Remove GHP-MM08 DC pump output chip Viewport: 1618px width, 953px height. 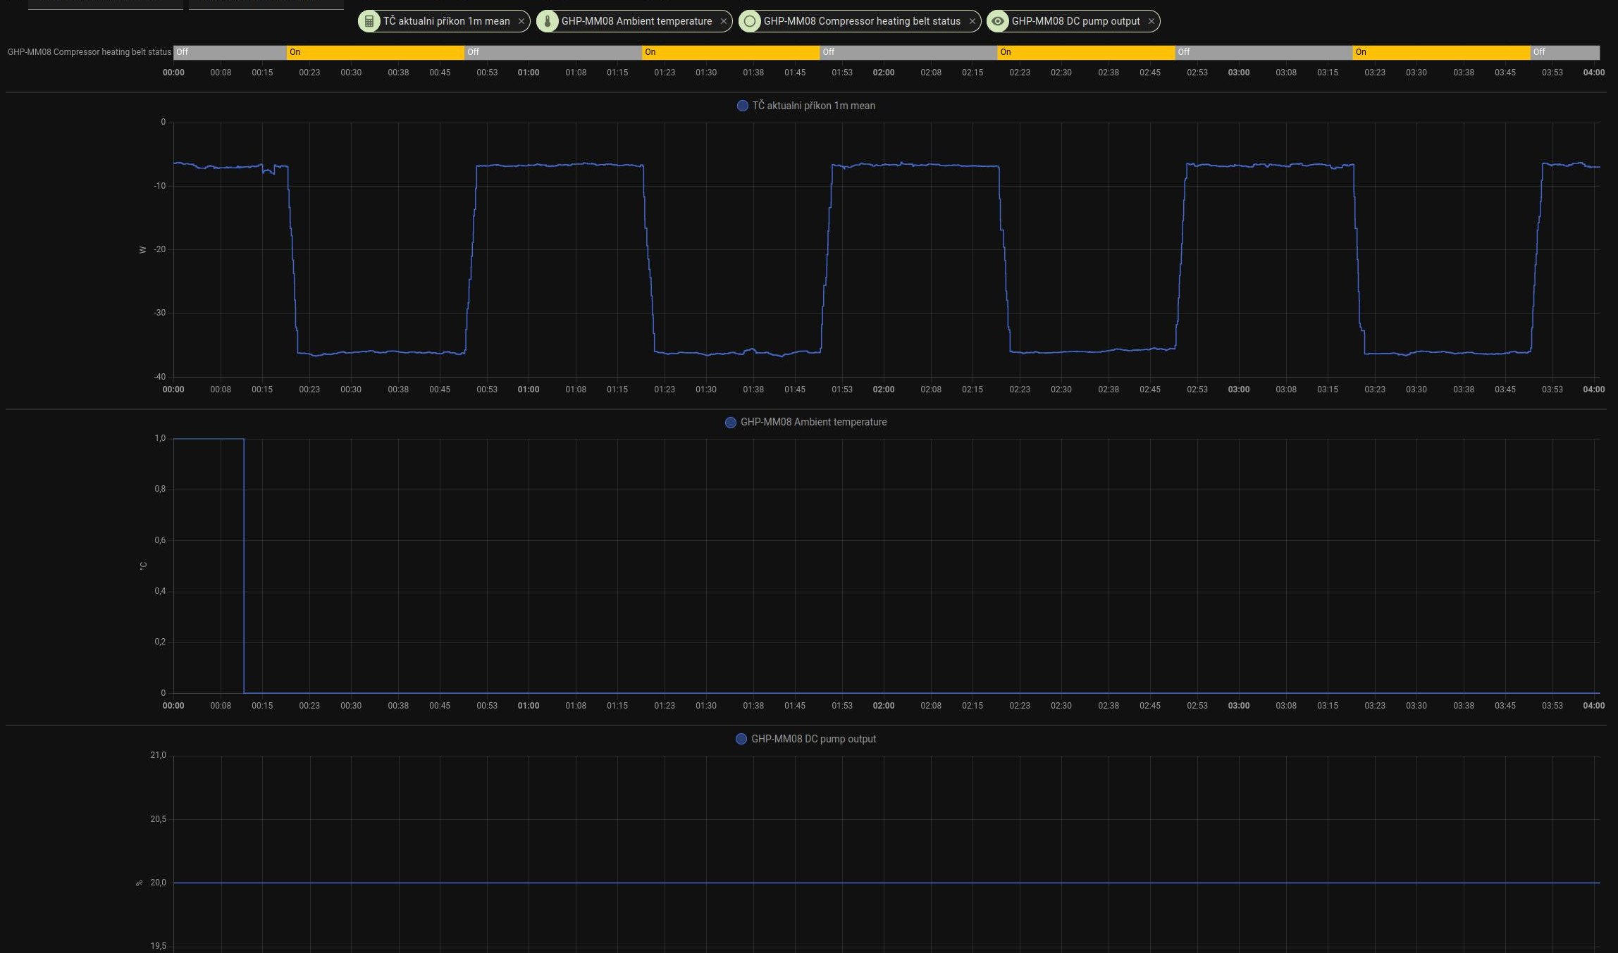pos(1151,21)
